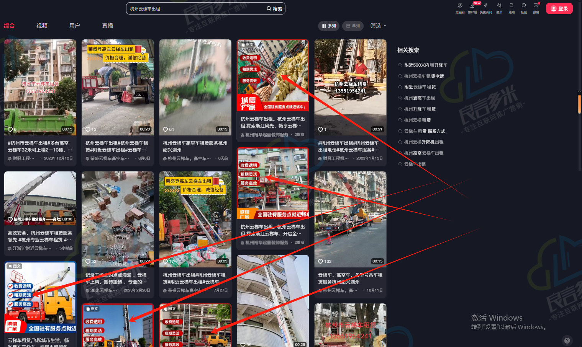
Task: Like the video with 133 likes
Action: point(321,262)
